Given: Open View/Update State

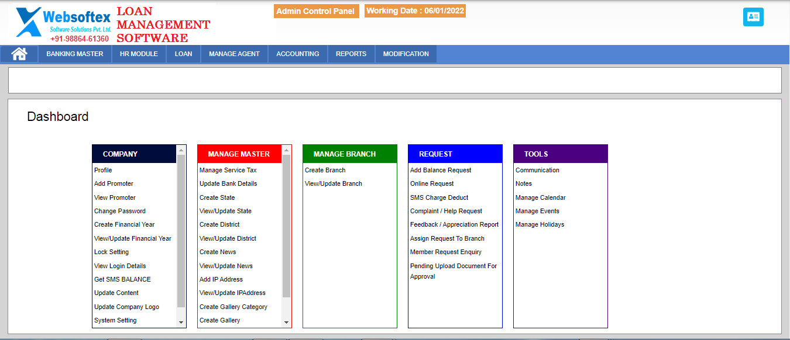Looking at the screenshot, I should tap(225, 211).
